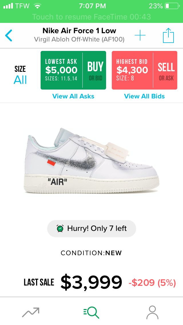Open the trending market tab icon
Viewport: 183px width, 325px height.
[31, 312]
